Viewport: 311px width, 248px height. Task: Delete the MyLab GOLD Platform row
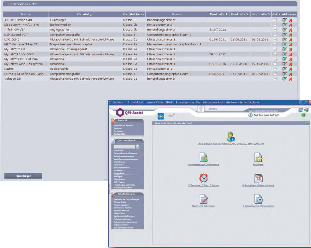point(291,59)
